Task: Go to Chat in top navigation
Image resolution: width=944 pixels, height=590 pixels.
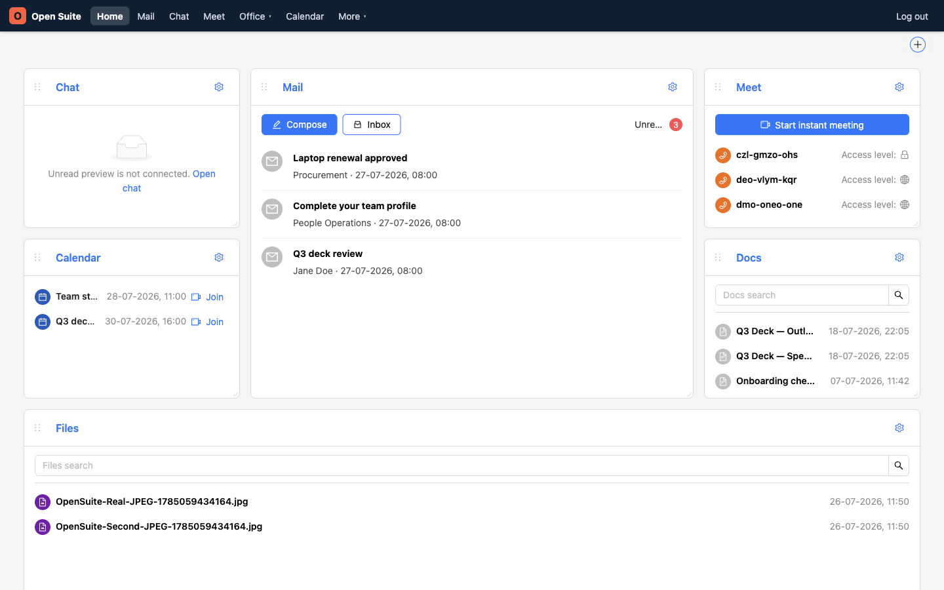Action: [179, 16]
